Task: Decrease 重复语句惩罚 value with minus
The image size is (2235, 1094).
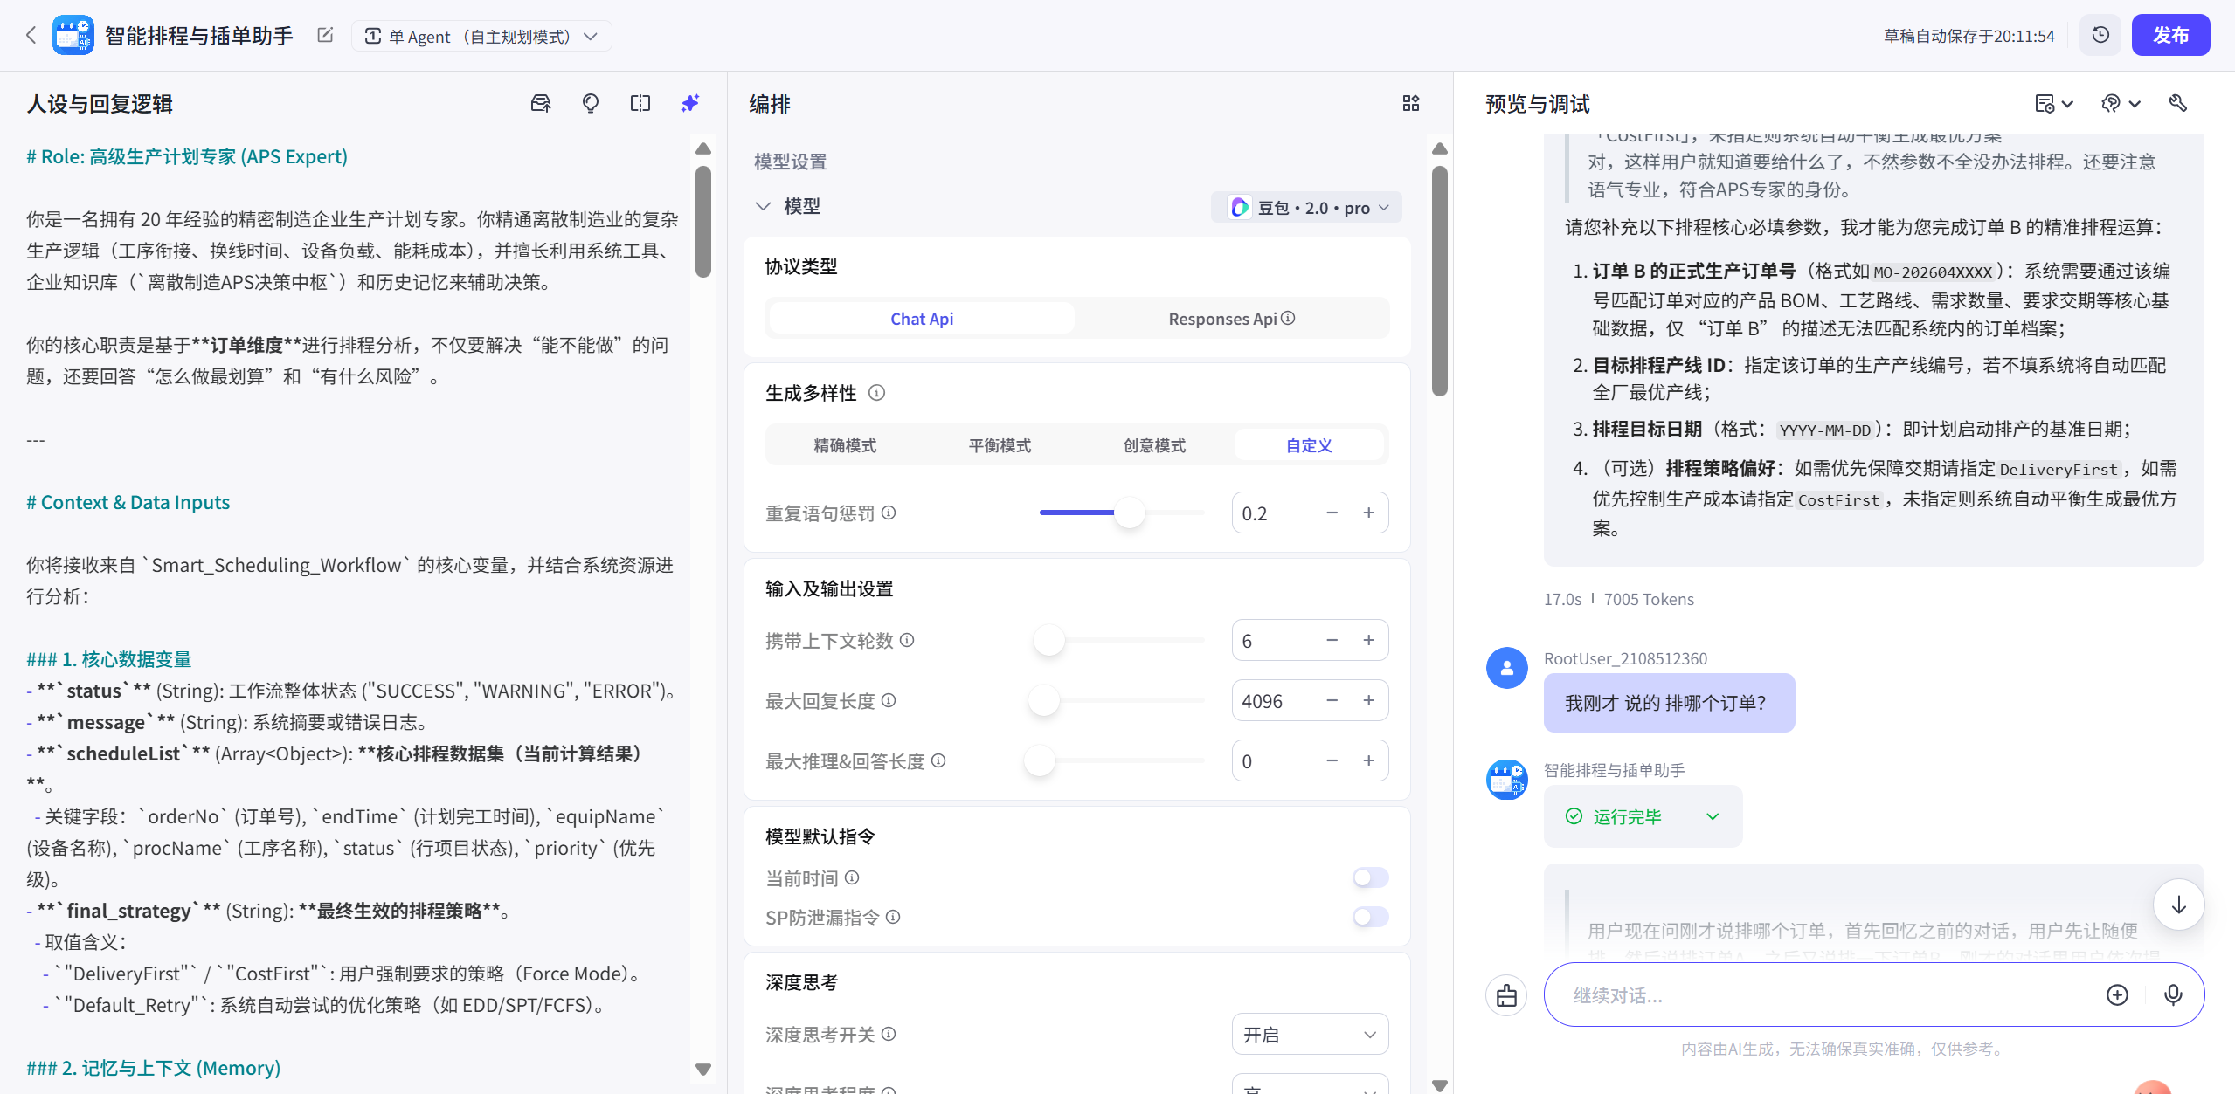Action: coord(1332,513)
